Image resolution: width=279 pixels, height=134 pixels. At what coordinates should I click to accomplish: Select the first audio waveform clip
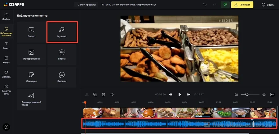[104, 124]
